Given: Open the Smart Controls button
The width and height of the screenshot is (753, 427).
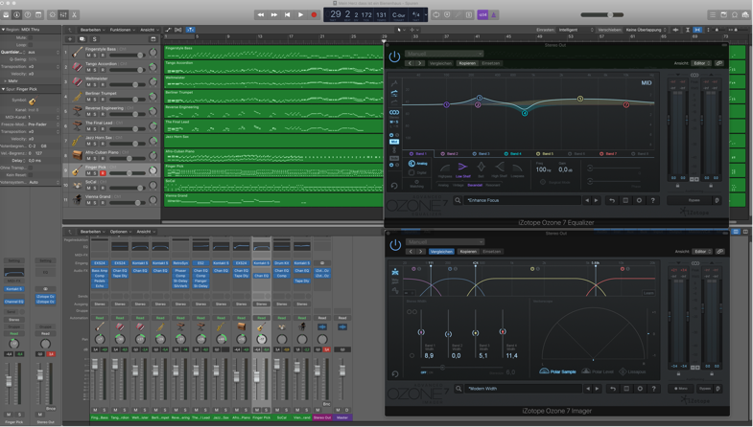Looking at the screenshot, I should click(53, 15).
